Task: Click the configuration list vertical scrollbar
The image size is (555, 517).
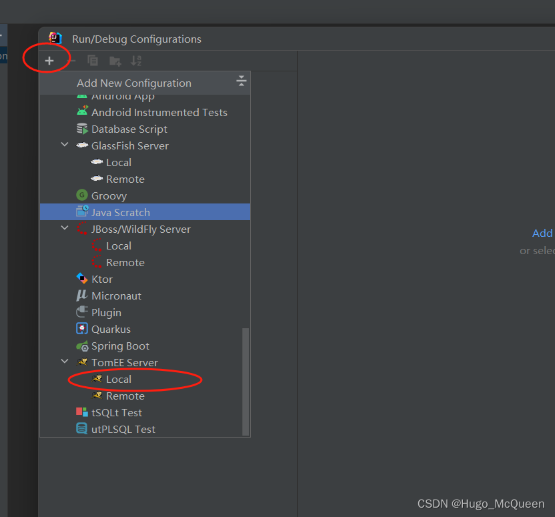Action: point(245,382)
